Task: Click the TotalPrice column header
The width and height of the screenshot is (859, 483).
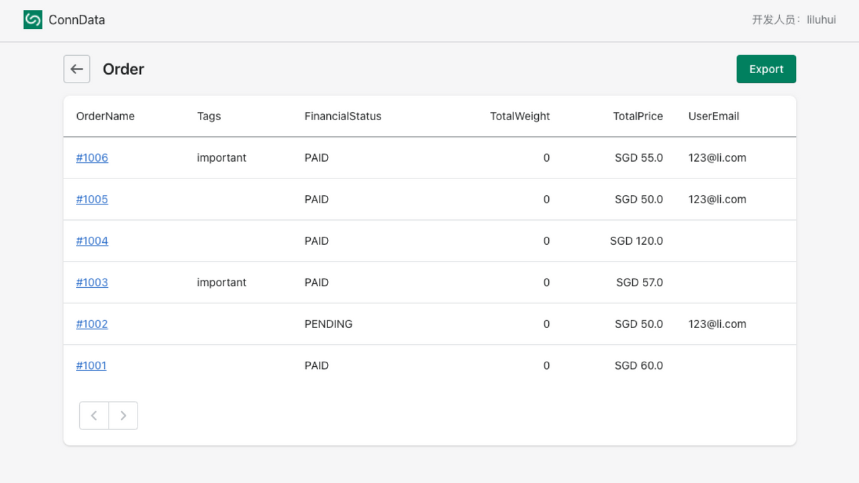Action: click(x=638, y=116)
